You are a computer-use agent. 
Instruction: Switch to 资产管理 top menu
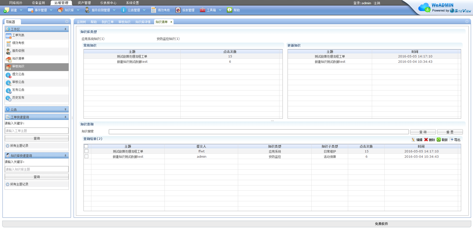[84, 3]
